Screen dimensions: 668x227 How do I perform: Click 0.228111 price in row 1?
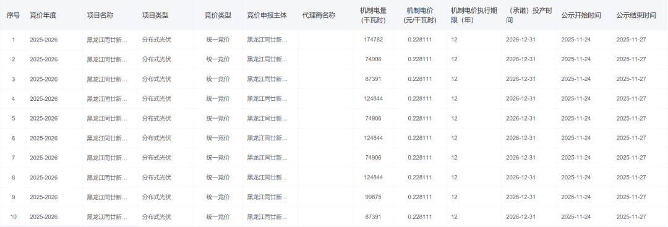click(x=419, y=40)
